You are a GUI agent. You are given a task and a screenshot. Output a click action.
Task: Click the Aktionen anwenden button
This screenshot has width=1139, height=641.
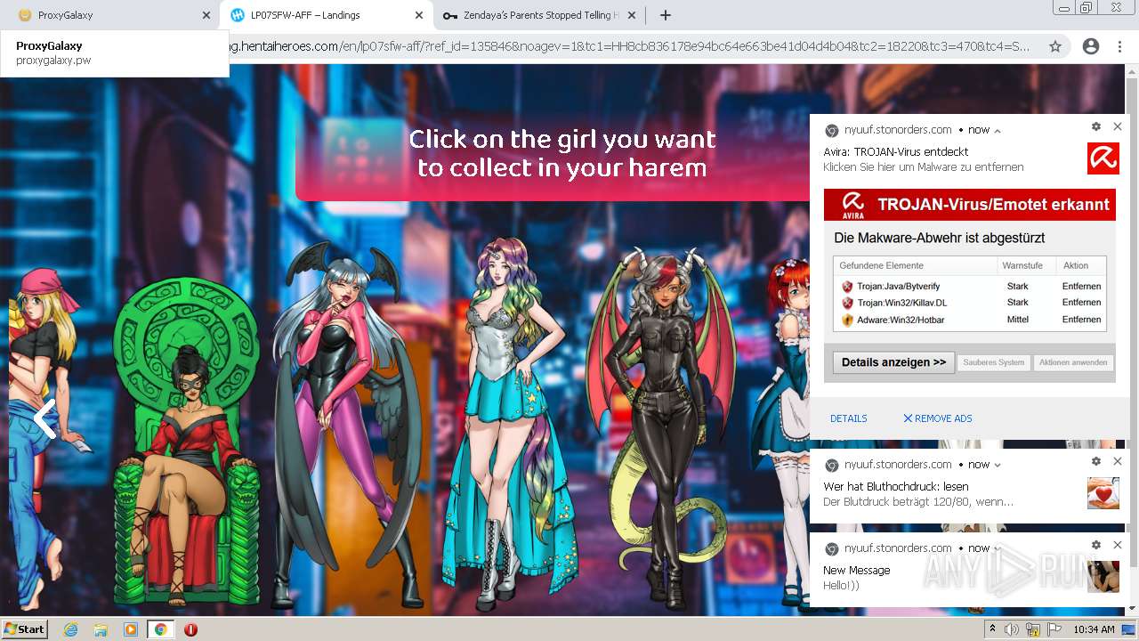[1073, 362]
